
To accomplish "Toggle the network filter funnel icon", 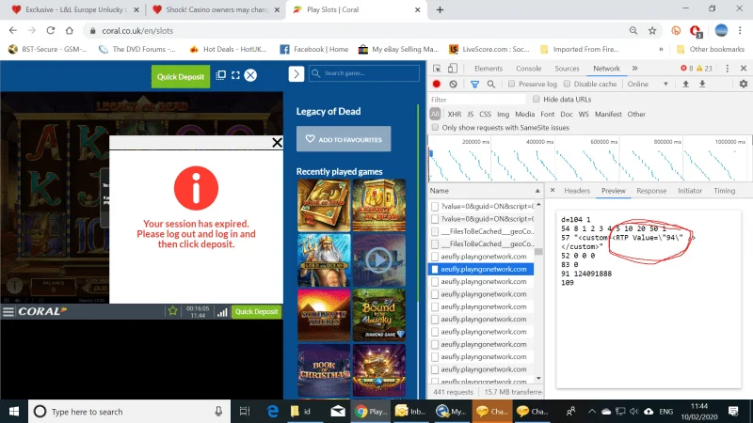I will coord(474,84).
